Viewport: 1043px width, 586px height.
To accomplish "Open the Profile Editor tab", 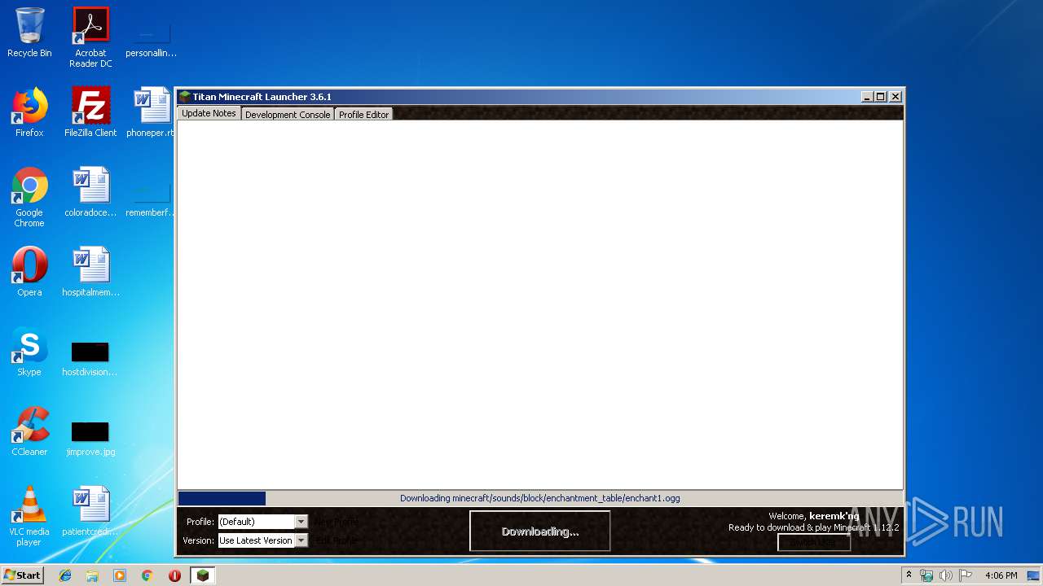I will (x=363, y=115).
